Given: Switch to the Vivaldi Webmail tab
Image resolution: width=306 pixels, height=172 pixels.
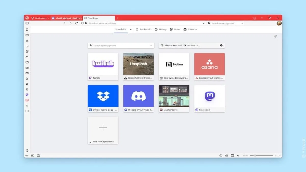Looking at the screenshot, I should pos(67,18).
